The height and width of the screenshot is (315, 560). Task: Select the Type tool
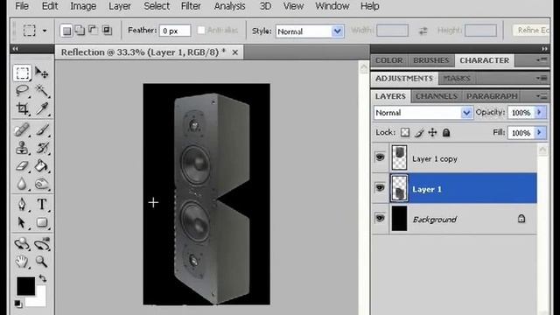point(41,204)
